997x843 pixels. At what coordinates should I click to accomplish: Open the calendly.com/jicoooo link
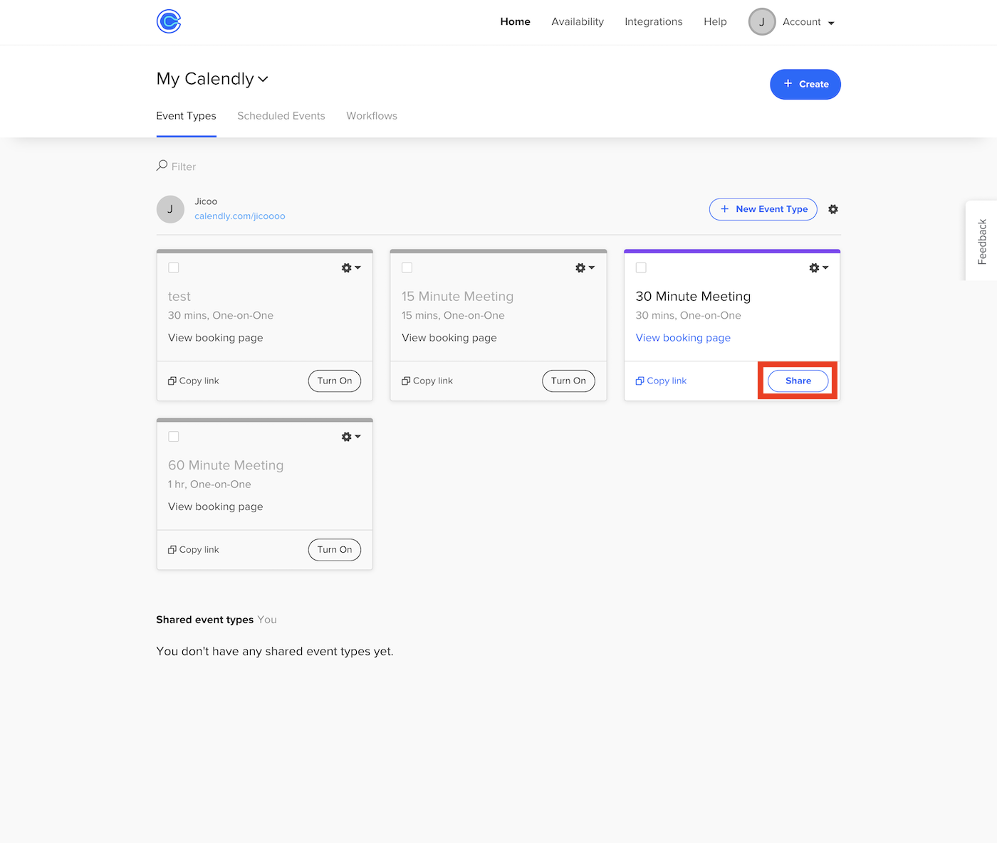(239, 216)
